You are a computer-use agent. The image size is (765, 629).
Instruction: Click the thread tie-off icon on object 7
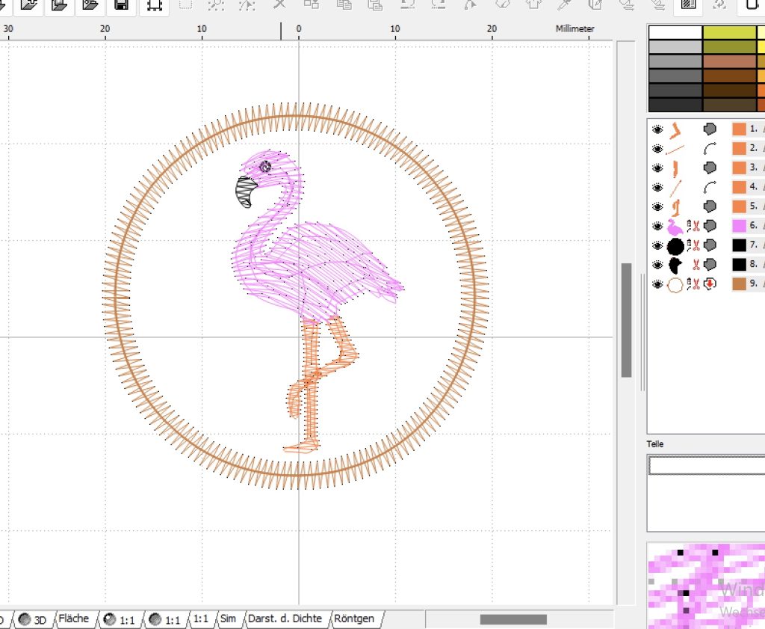(x=689, y=245)
